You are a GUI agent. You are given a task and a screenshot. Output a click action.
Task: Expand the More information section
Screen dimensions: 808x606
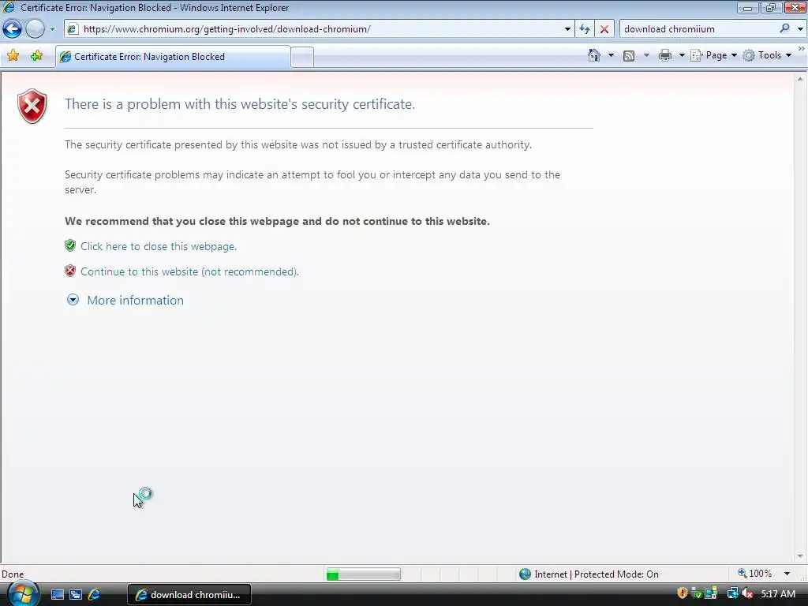125,300
